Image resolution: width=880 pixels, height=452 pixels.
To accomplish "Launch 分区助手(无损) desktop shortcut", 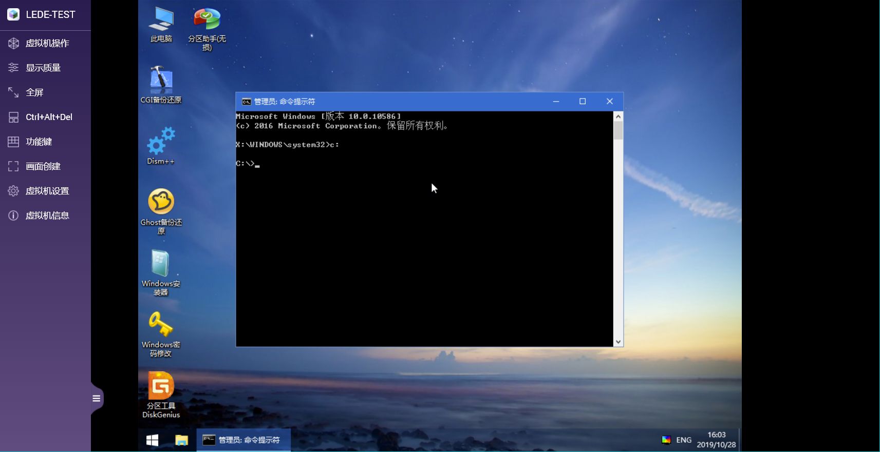I will pyautogui.click(x=207, y=29).
